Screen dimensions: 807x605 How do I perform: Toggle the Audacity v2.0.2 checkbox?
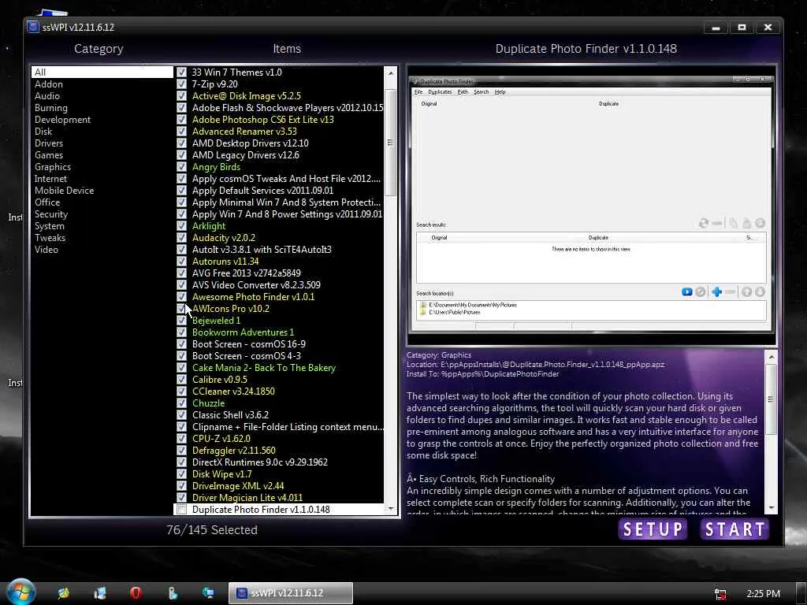(182, 238)
